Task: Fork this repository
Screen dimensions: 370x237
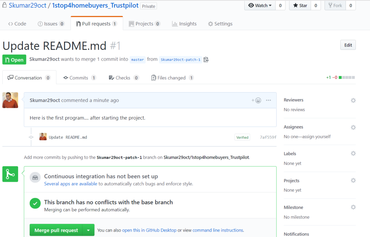Action: click(334, 5)
